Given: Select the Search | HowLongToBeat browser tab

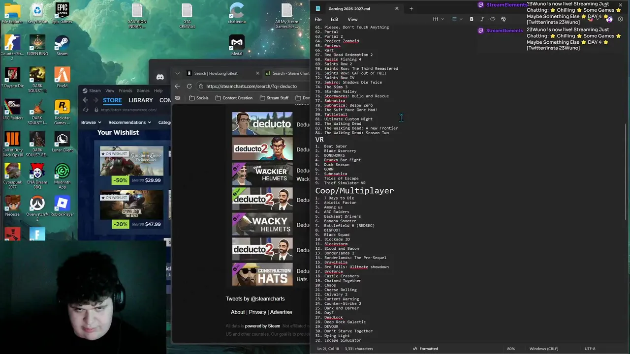Looking at the screenshot, I should (x=222, y=73).
